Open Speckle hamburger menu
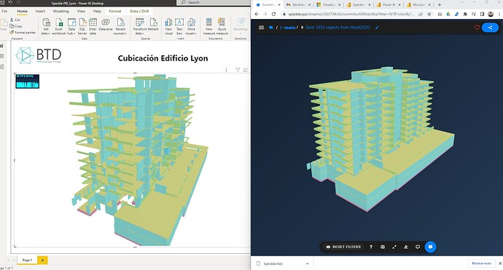The height and width of the screenshot is (270, 503). [x=262, y=28]
